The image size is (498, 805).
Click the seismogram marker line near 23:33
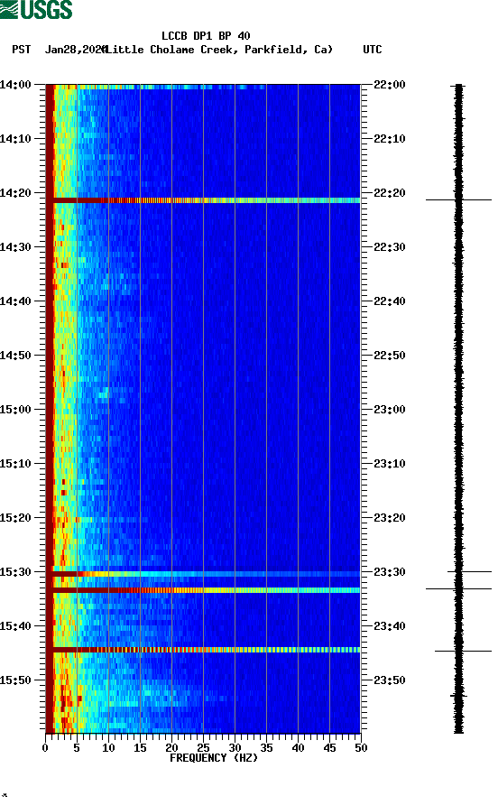pyautogui.click(x=458, y=589)
